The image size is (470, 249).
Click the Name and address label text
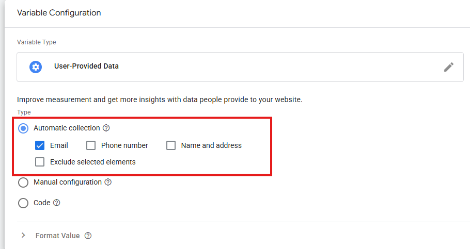coord(211,145)
